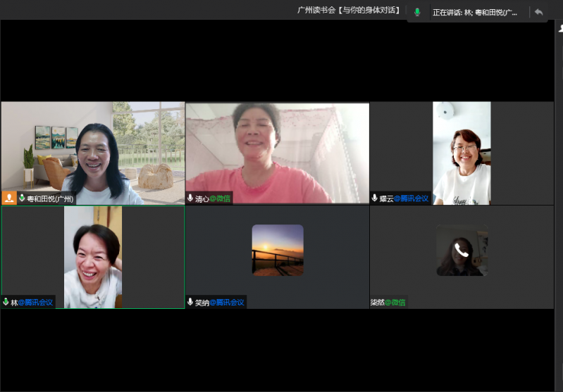Image resolution: width=563 pixels, height=392 pixels.
Task: Click the return arrow icon in top bar
Action: 538,12
